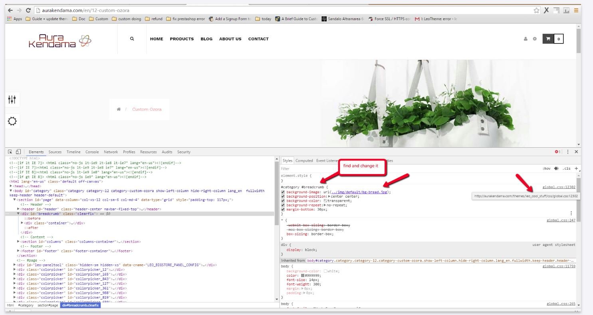593x315 pixels.
Task: Switch to the Console tab
Action: [92, 152]
